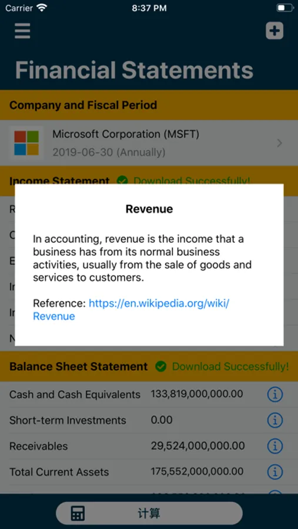Click the Microsoft logo thumbnail
The height and width of the screenshot is (529, 298).
(26, 143)
